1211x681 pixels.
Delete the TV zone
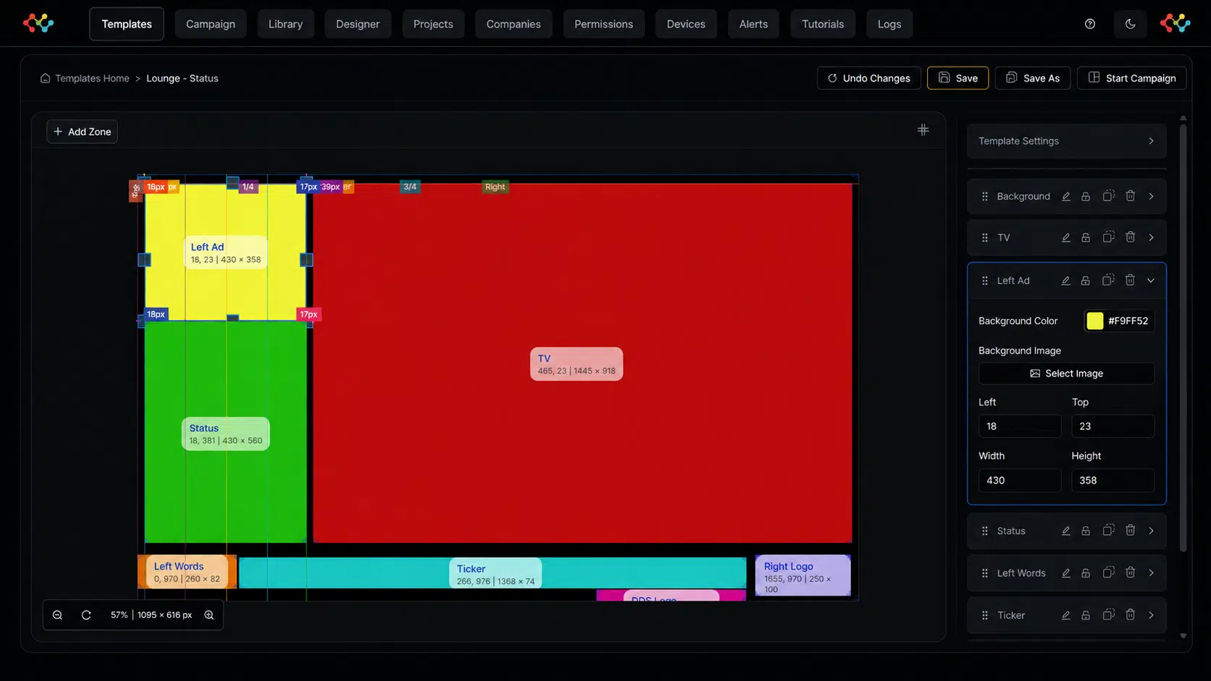[x=1130, y=237]
